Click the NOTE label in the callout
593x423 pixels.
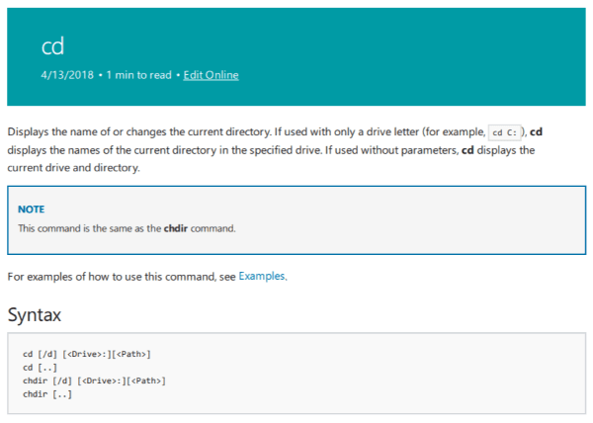coord(32,210)
